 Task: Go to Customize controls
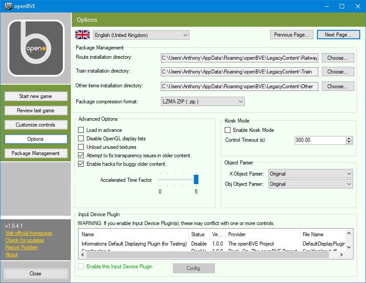(36, 125)
